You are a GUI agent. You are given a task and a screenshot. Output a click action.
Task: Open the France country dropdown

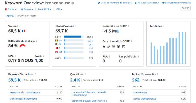click(x=11, y=9)
